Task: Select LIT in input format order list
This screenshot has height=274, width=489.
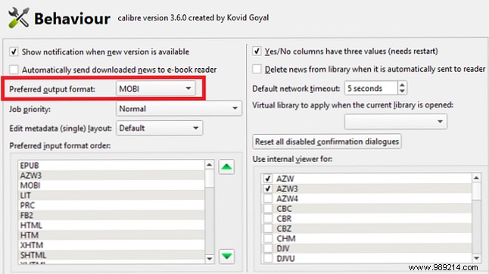Action: [x=111, y=195]
